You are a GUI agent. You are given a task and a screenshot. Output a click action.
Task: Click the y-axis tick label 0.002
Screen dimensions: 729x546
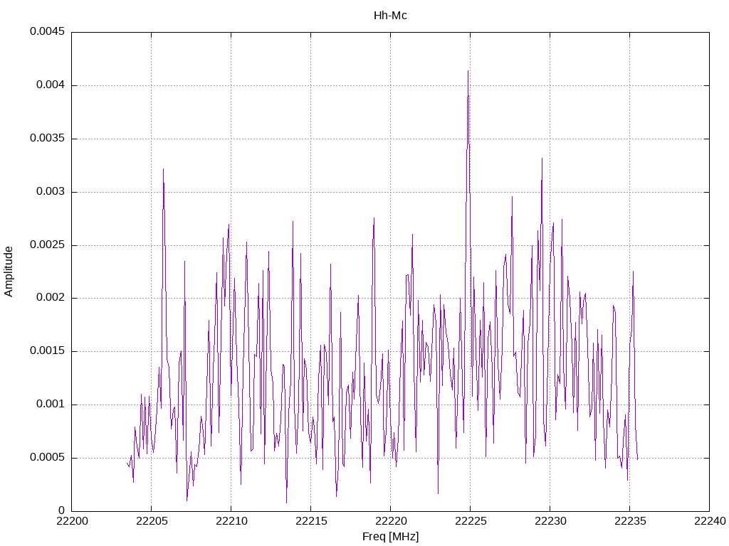coord(51,298)
